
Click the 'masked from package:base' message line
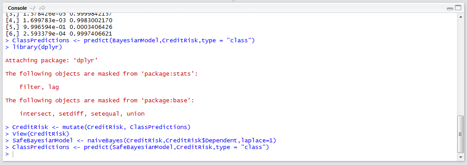point(100,101)
